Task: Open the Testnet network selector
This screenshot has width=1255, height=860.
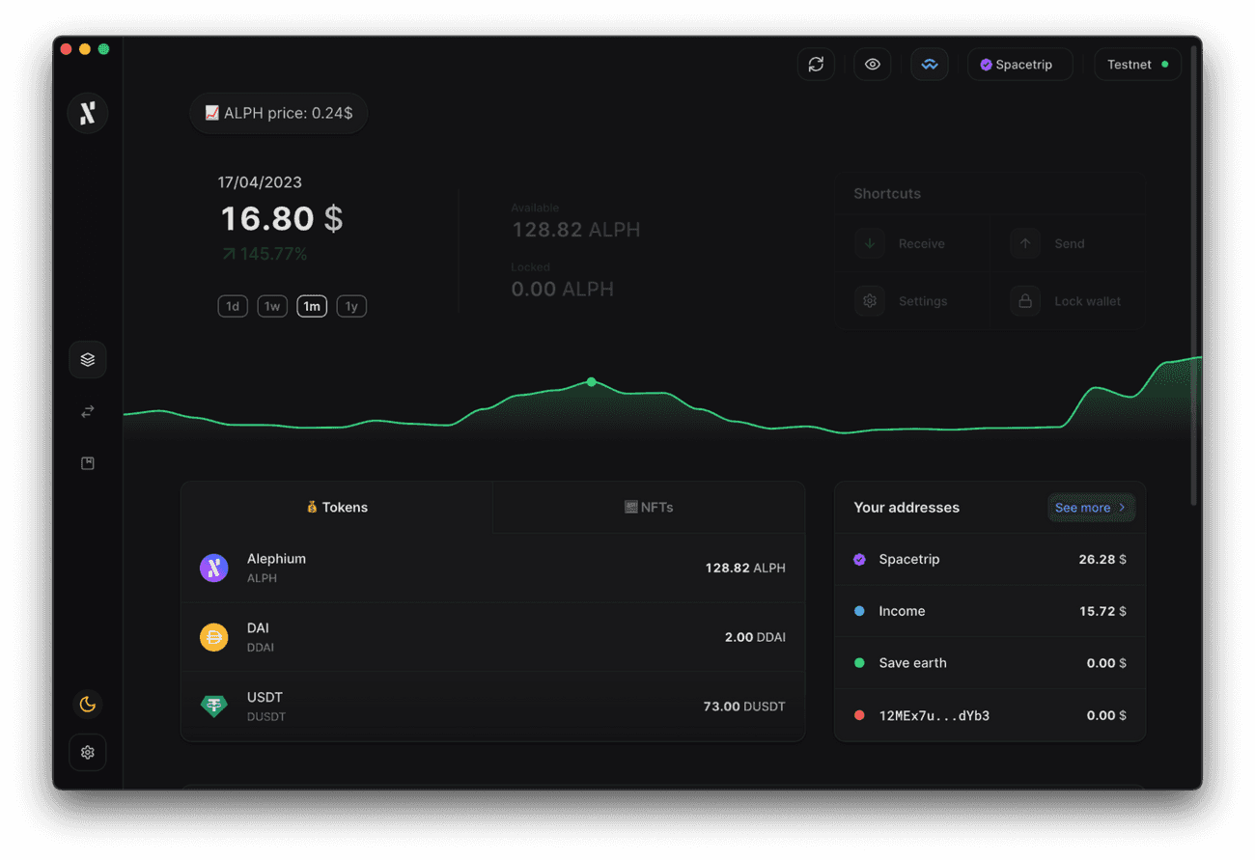Action: pyautogui.click(x=1138, y=65)
